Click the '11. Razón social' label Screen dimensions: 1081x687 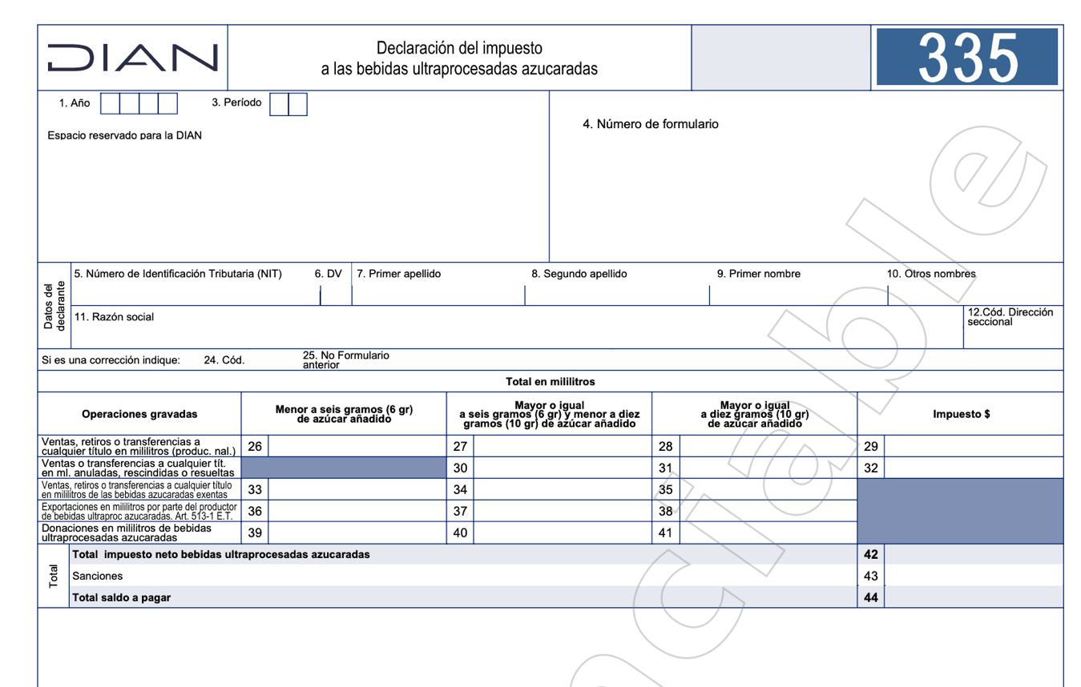tap(114, 317)
